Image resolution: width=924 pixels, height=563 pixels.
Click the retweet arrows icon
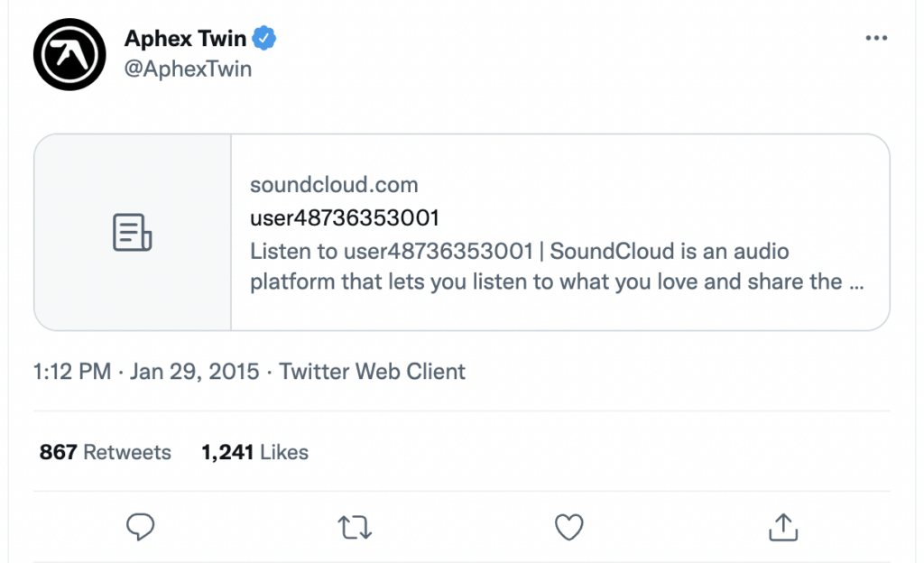click(x=355, y=527)
